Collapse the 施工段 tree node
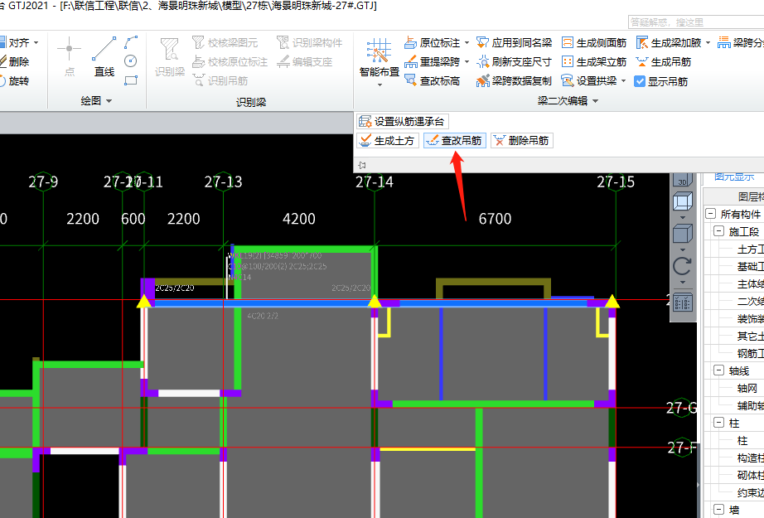764x518 pixels. coord(718,231)
